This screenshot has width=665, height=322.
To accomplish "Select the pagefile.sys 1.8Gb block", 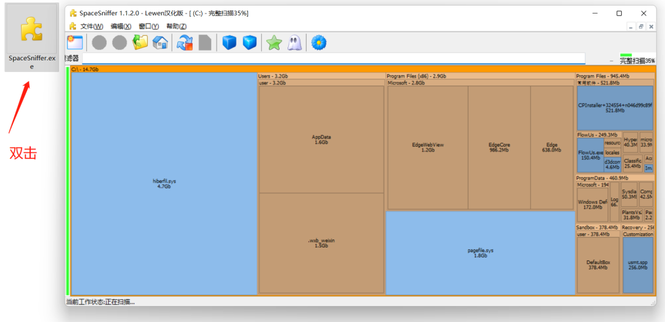I will pos(480,252).
